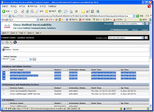154x112 pixels.
Task: Open the Back button history arrow
Action: click(x=11, y=11)
